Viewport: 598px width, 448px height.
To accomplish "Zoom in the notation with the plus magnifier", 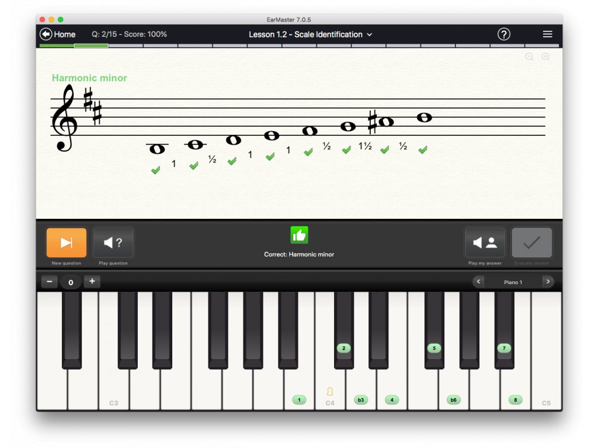I will point(546,57).
